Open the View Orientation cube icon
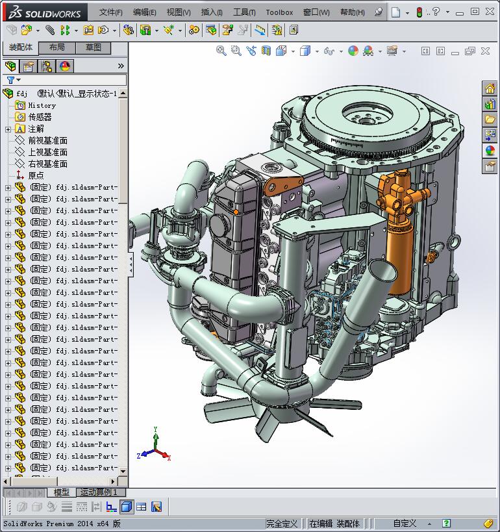Image resolution: width=500 pixels, height=532 pixels. tap(281, 51)
